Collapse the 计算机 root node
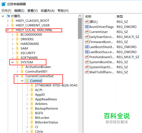The height and width of the screenshot is (133, 142). (x=3, y=16)
